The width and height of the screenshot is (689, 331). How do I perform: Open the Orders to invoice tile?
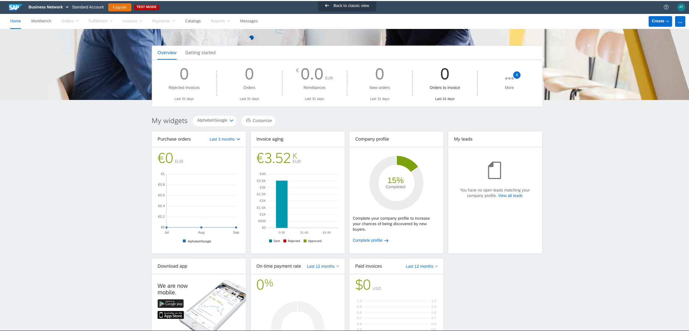445,83
